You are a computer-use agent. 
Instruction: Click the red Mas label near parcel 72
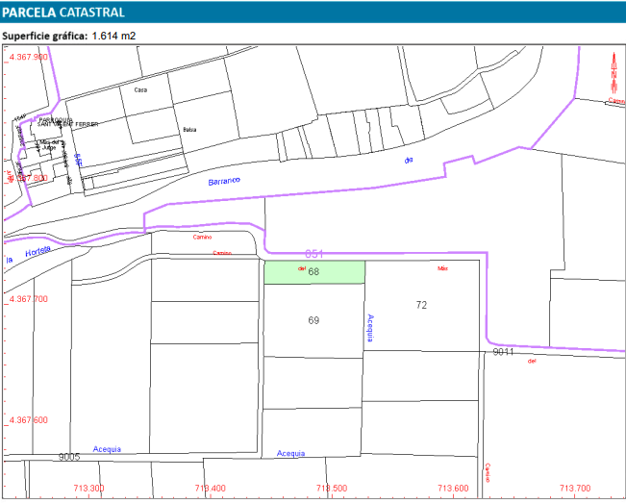click(x=442, y=268)
